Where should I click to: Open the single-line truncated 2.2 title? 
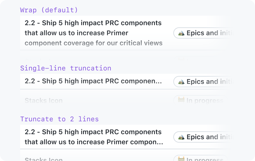pos(93,81)
